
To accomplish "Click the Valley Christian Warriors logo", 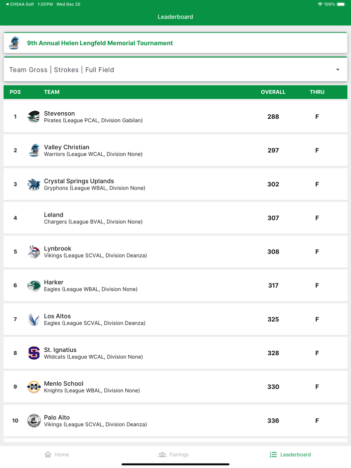I will [34, 150].
